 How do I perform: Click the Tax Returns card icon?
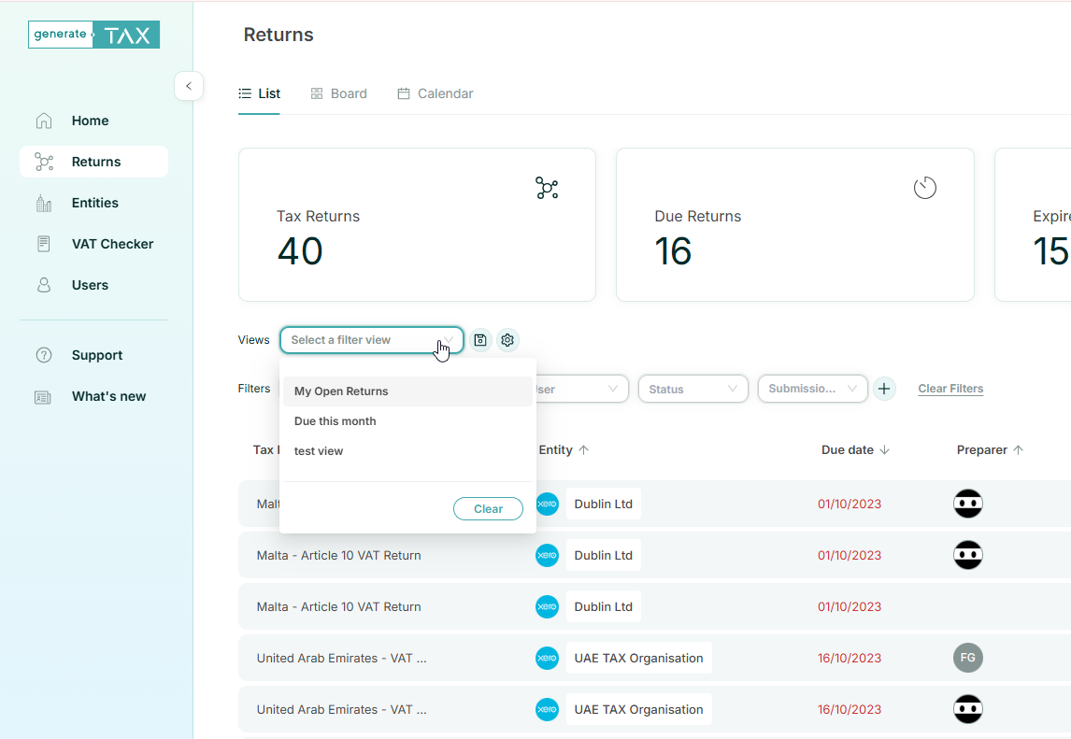(547, 188)
